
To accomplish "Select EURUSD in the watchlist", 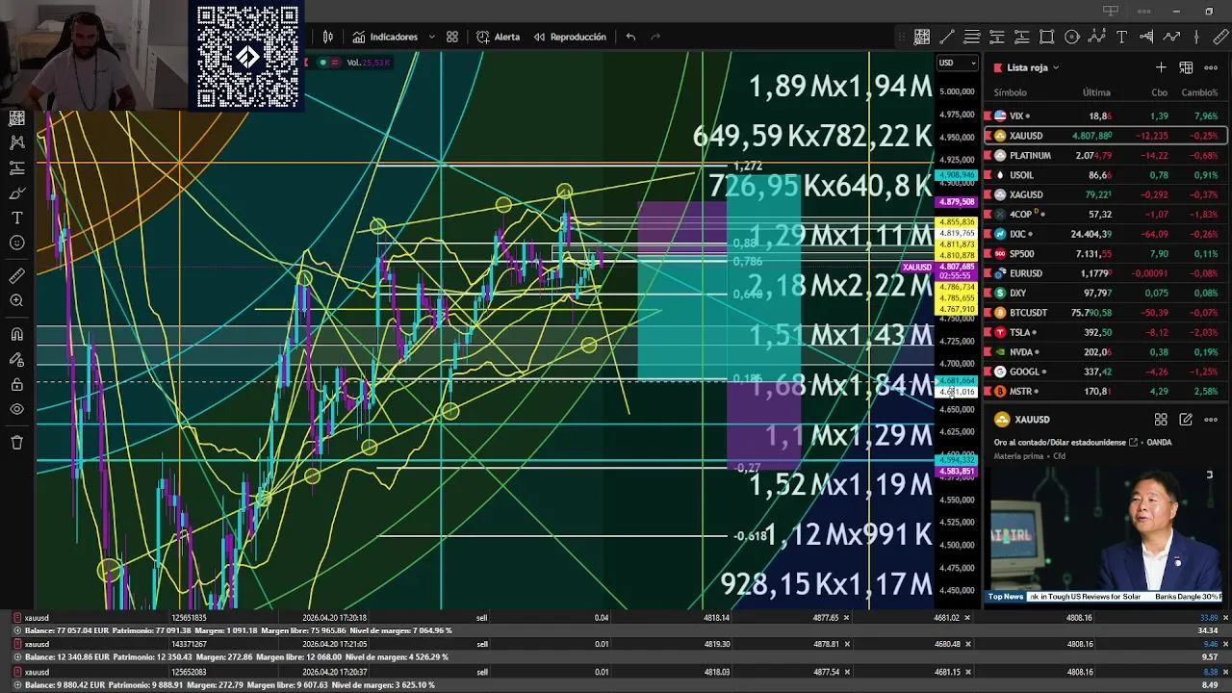I will pyautogui.click(x=1106, y=273).
